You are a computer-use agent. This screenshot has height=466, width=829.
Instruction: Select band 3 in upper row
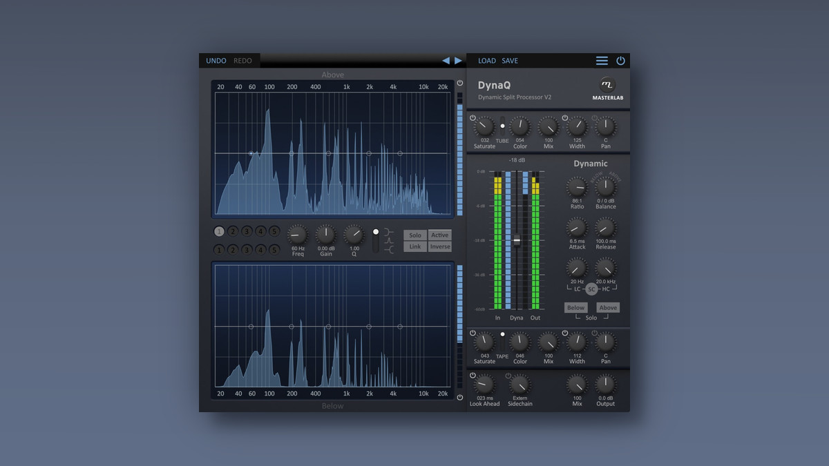click(247, 231)
